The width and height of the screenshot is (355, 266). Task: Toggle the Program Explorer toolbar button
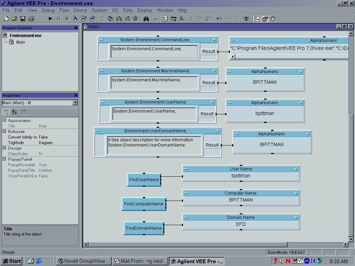click(x=257, y=19)
